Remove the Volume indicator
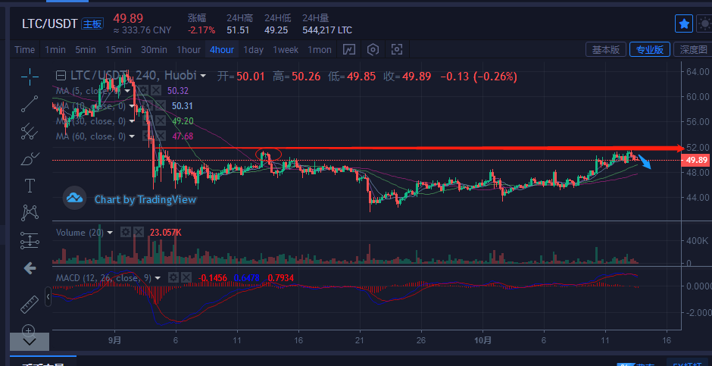 (x=138, y=233)
